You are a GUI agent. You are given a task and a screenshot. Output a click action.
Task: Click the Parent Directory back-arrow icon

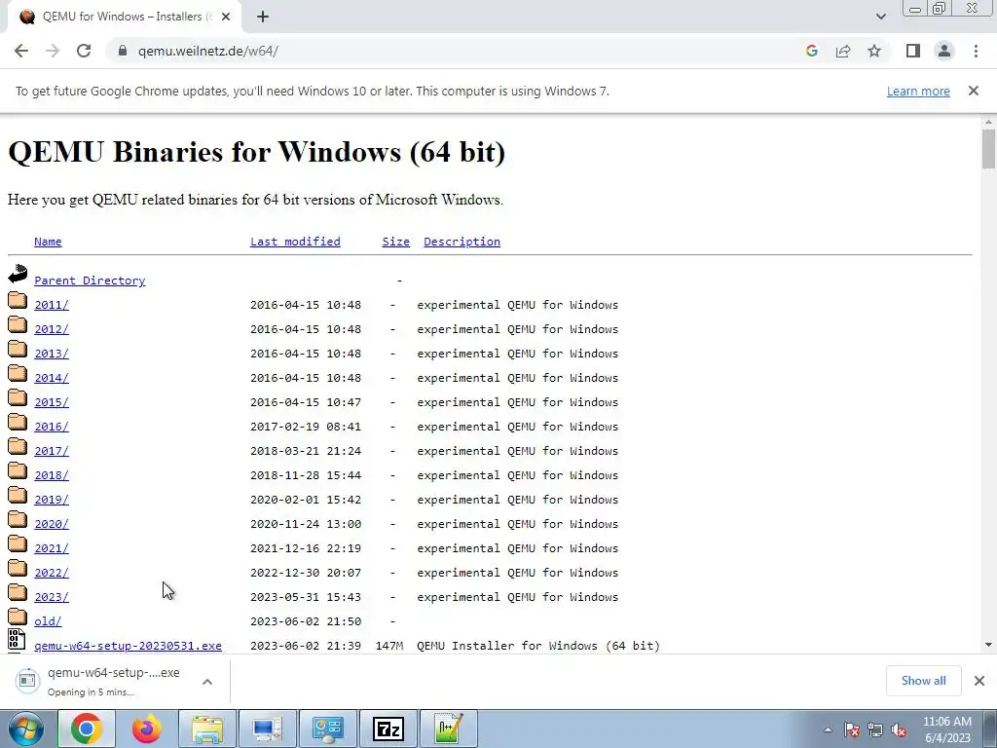tap(18, 274)
